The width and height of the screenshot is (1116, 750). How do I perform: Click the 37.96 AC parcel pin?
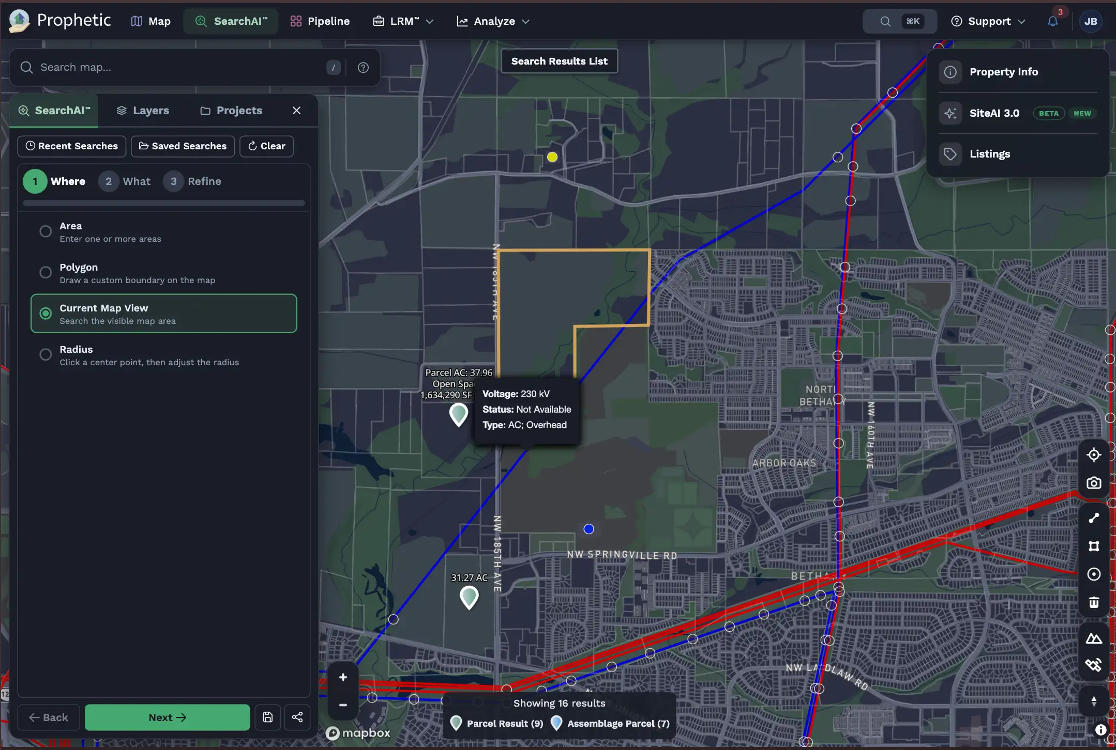tap(459, 414)
